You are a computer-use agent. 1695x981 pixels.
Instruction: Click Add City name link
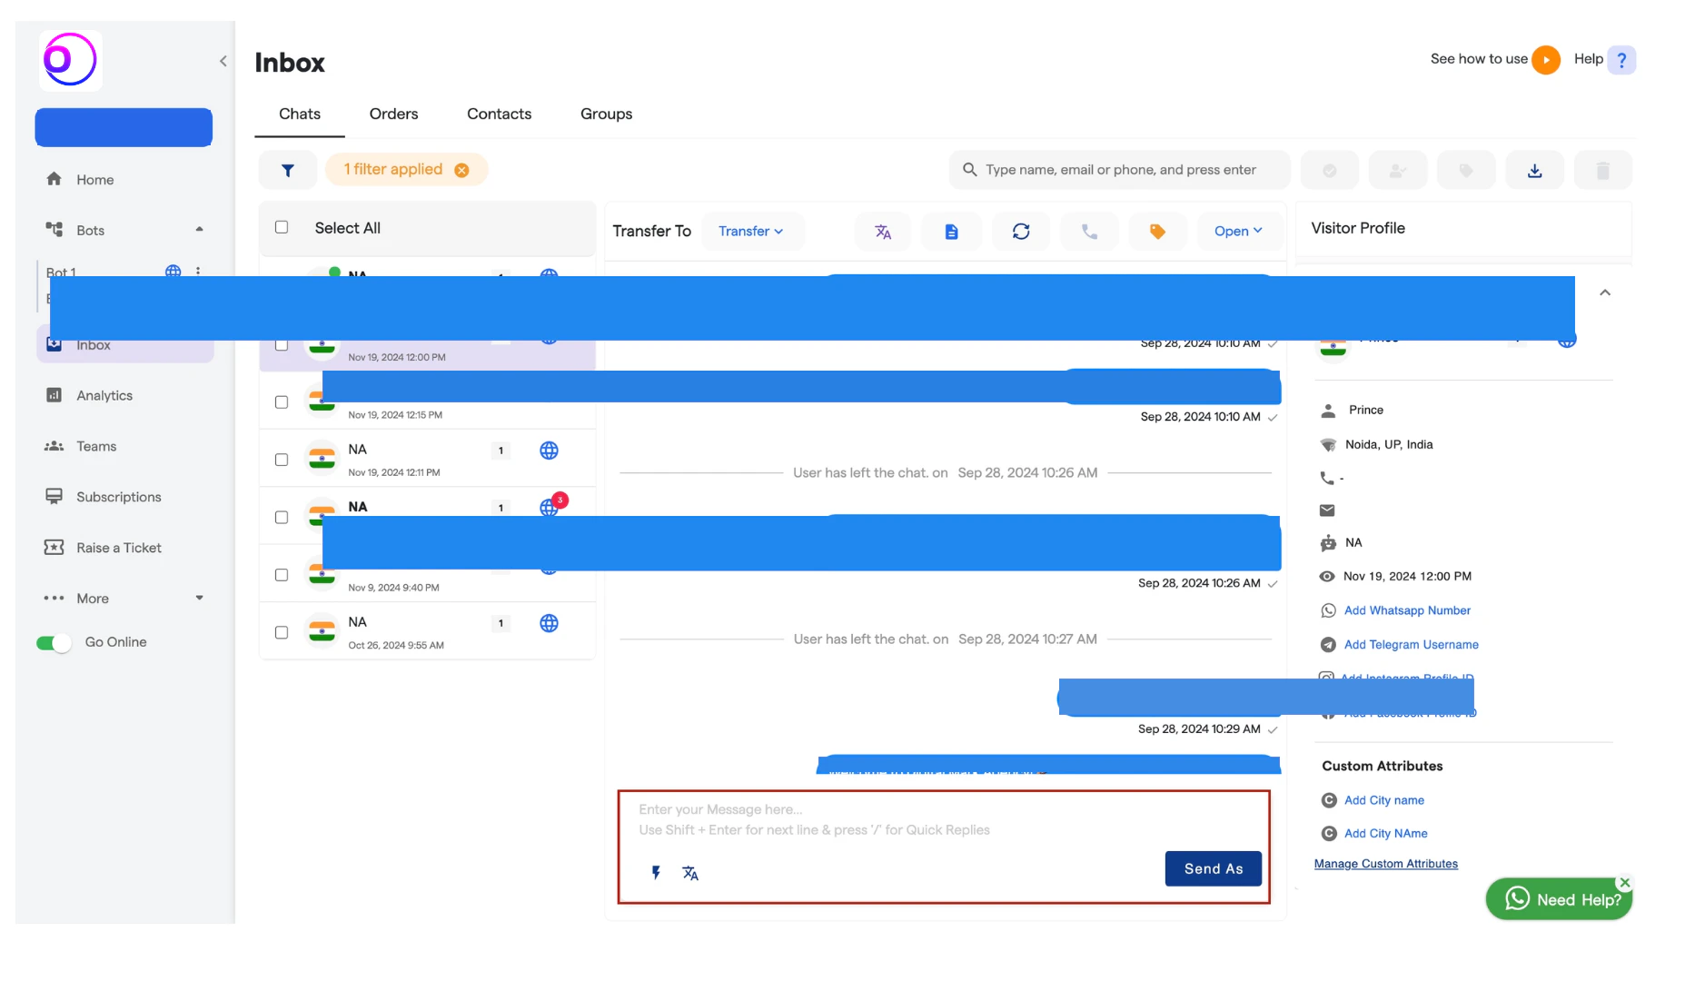1383,800
